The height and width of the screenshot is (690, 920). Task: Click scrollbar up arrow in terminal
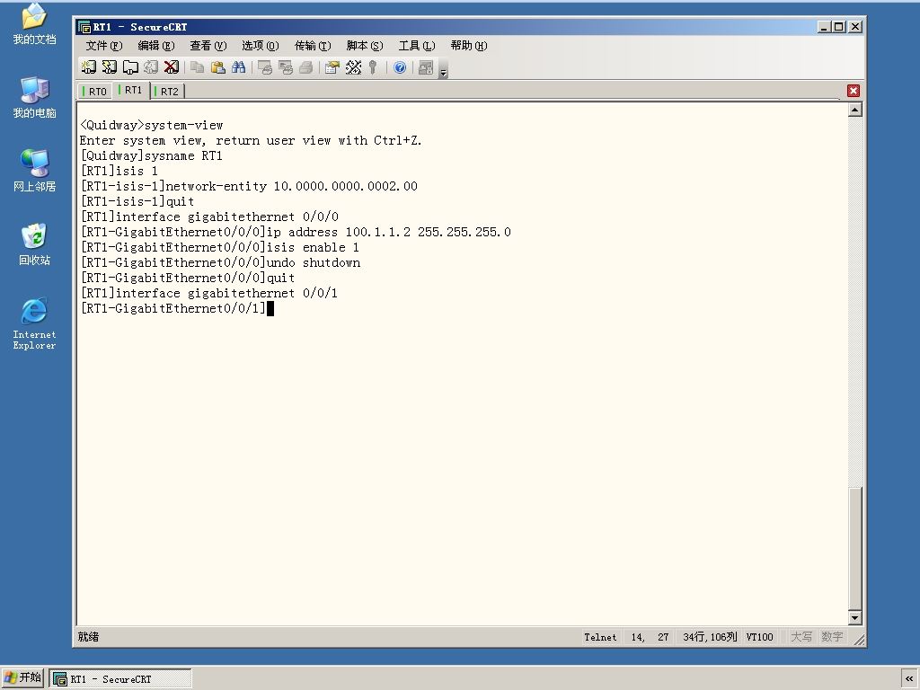click(x=855, y=110)
